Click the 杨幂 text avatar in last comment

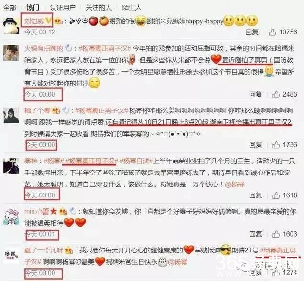point(11,255)
